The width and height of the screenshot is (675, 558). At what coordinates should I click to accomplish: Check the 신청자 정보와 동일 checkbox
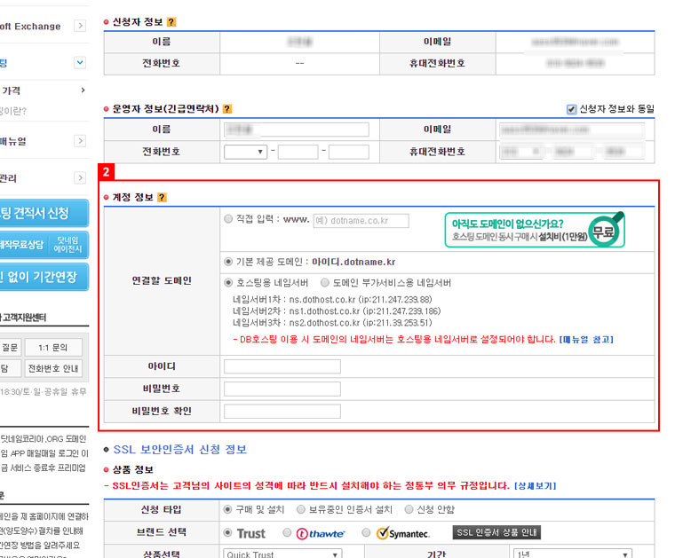pyautogui.click(x=571, y=109)
